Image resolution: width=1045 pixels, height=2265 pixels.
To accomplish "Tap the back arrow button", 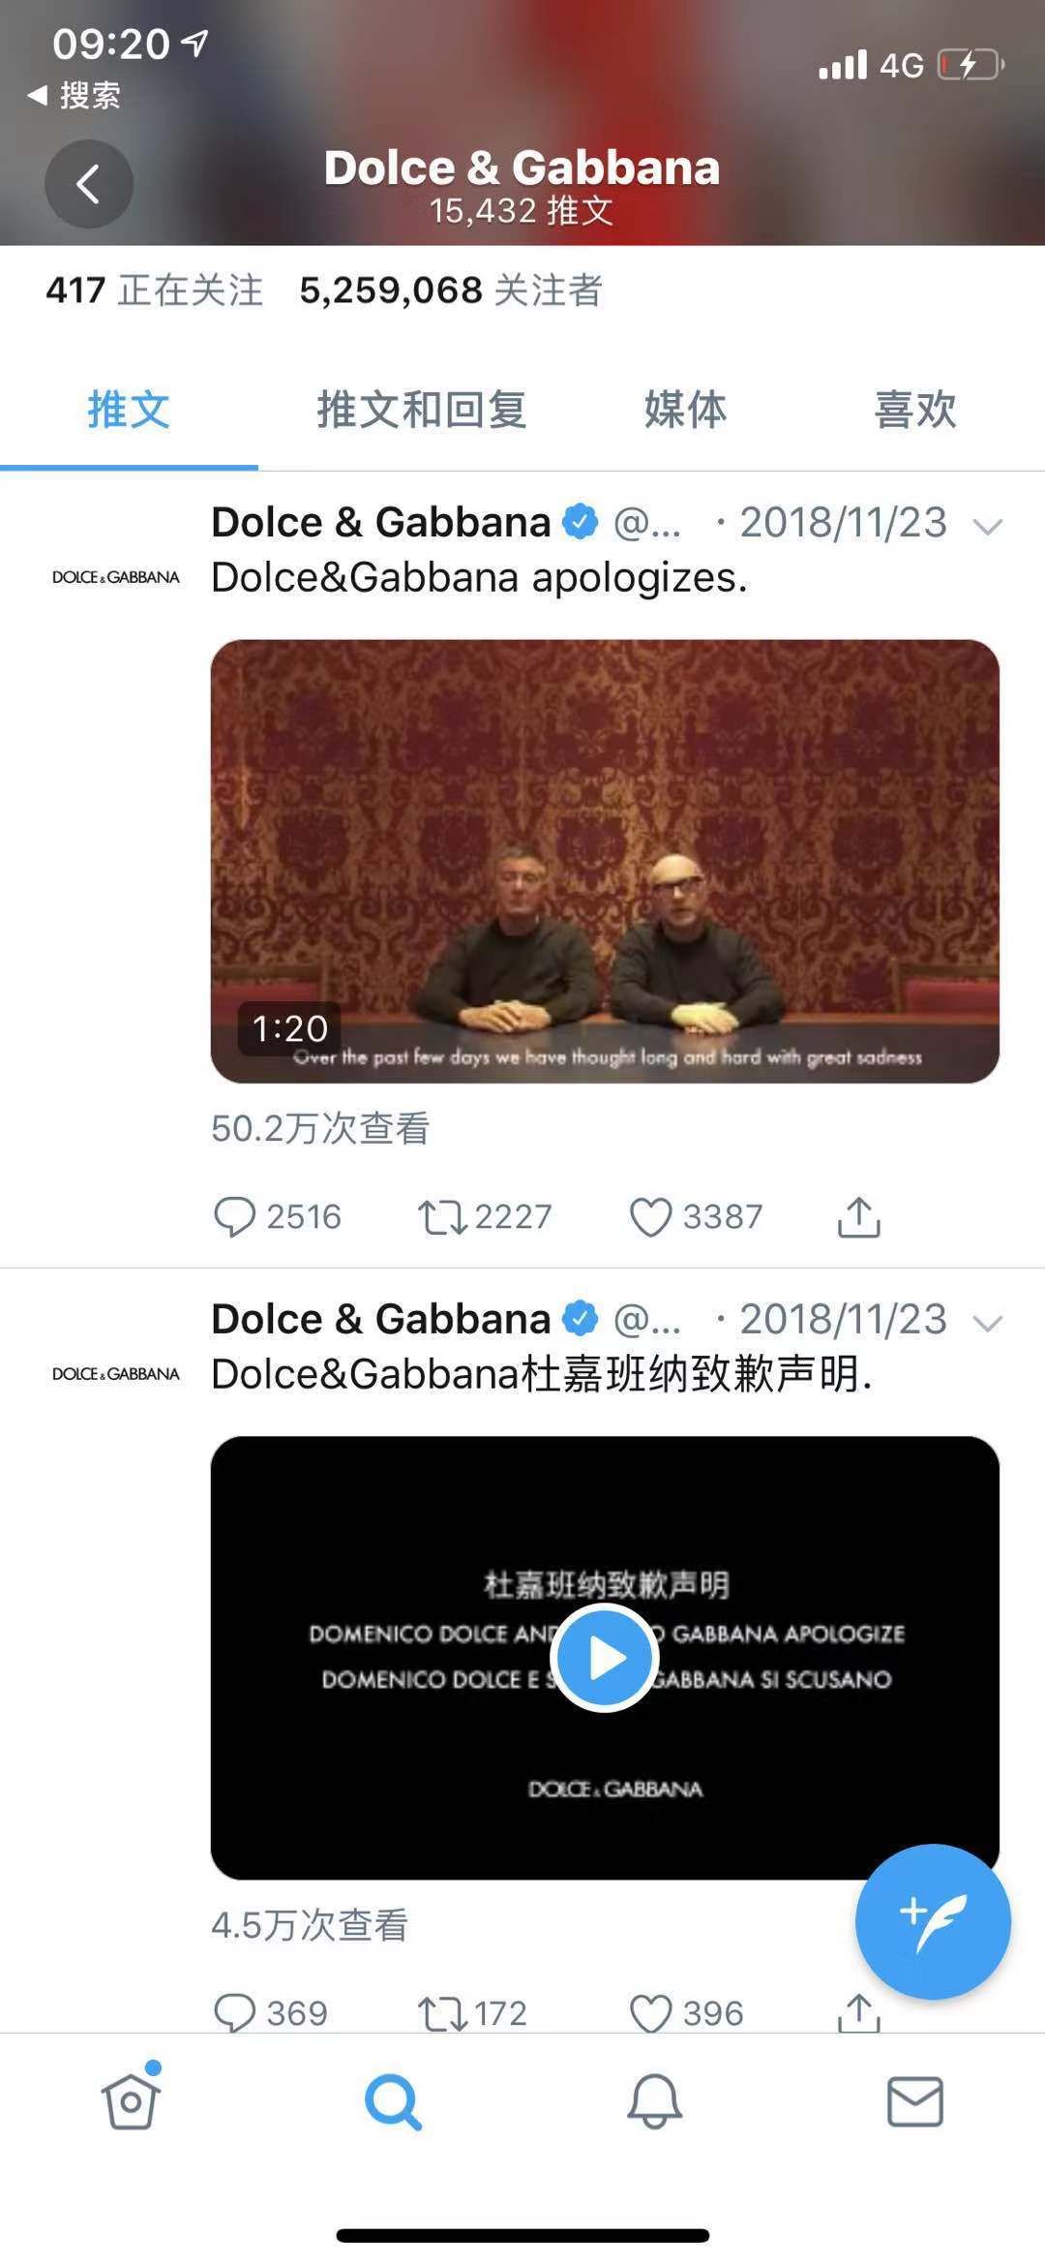I will pos(89,184).
